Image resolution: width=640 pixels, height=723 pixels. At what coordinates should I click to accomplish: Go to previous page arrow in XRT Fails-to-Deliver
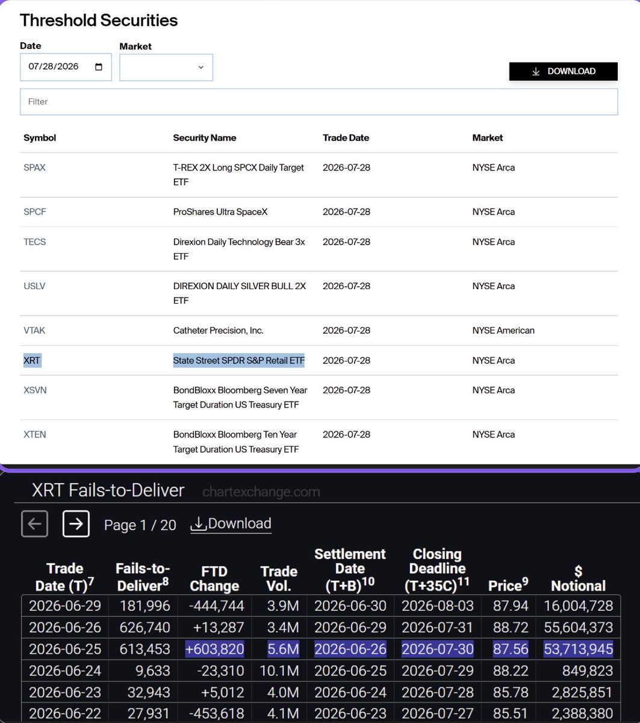coord(34,524)
